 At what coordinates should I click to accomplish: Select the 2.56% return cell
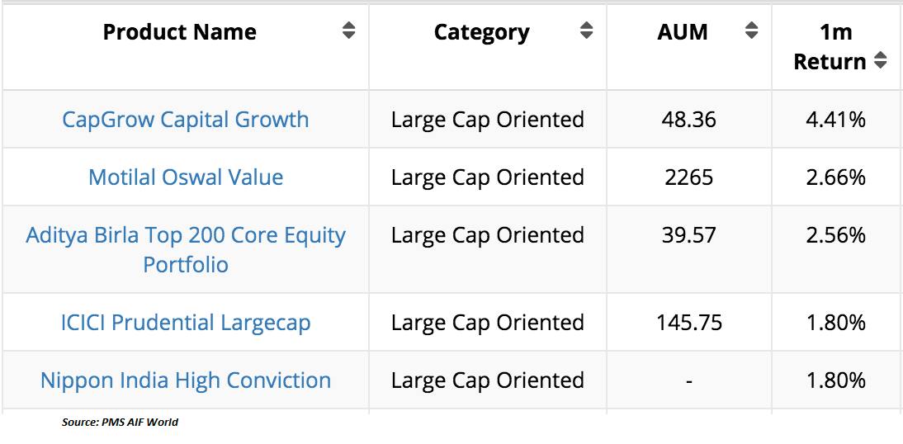click(x=835, y=235)
